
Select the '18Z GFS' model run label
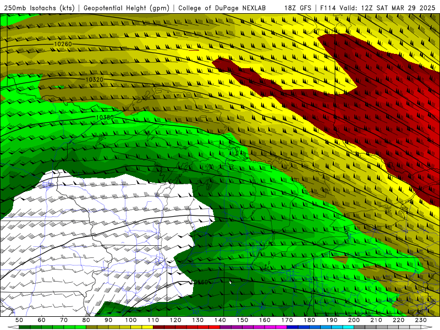298,8
